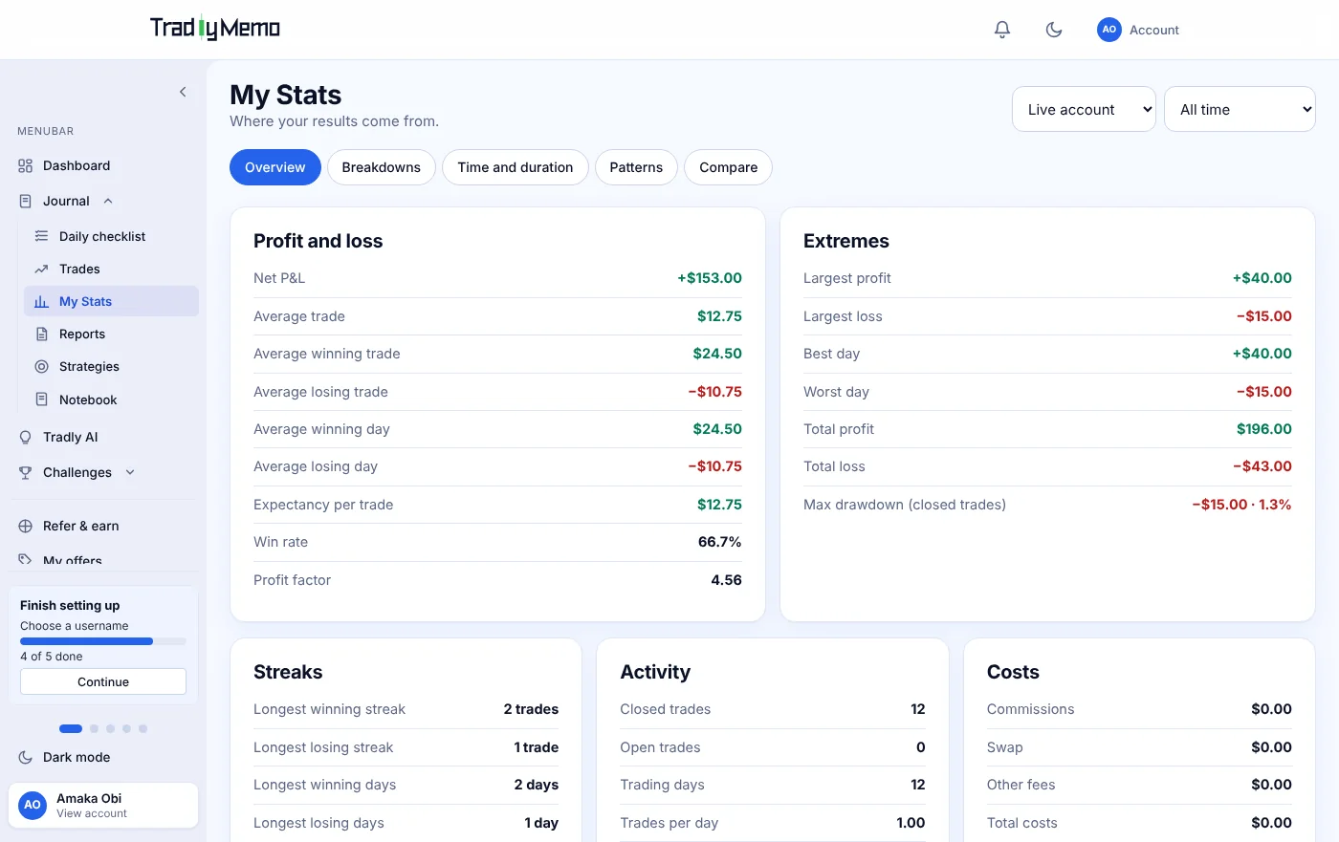Viewport: 1339px width, 842px height.
Task: Click the TradlyMemo logo
Action: click(215, 29)
